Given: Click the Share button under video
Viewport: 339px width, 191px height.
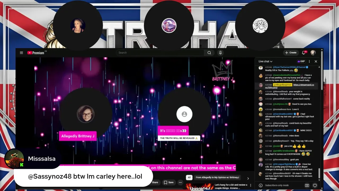Looking at the screenshot, I should coord(155,182).
